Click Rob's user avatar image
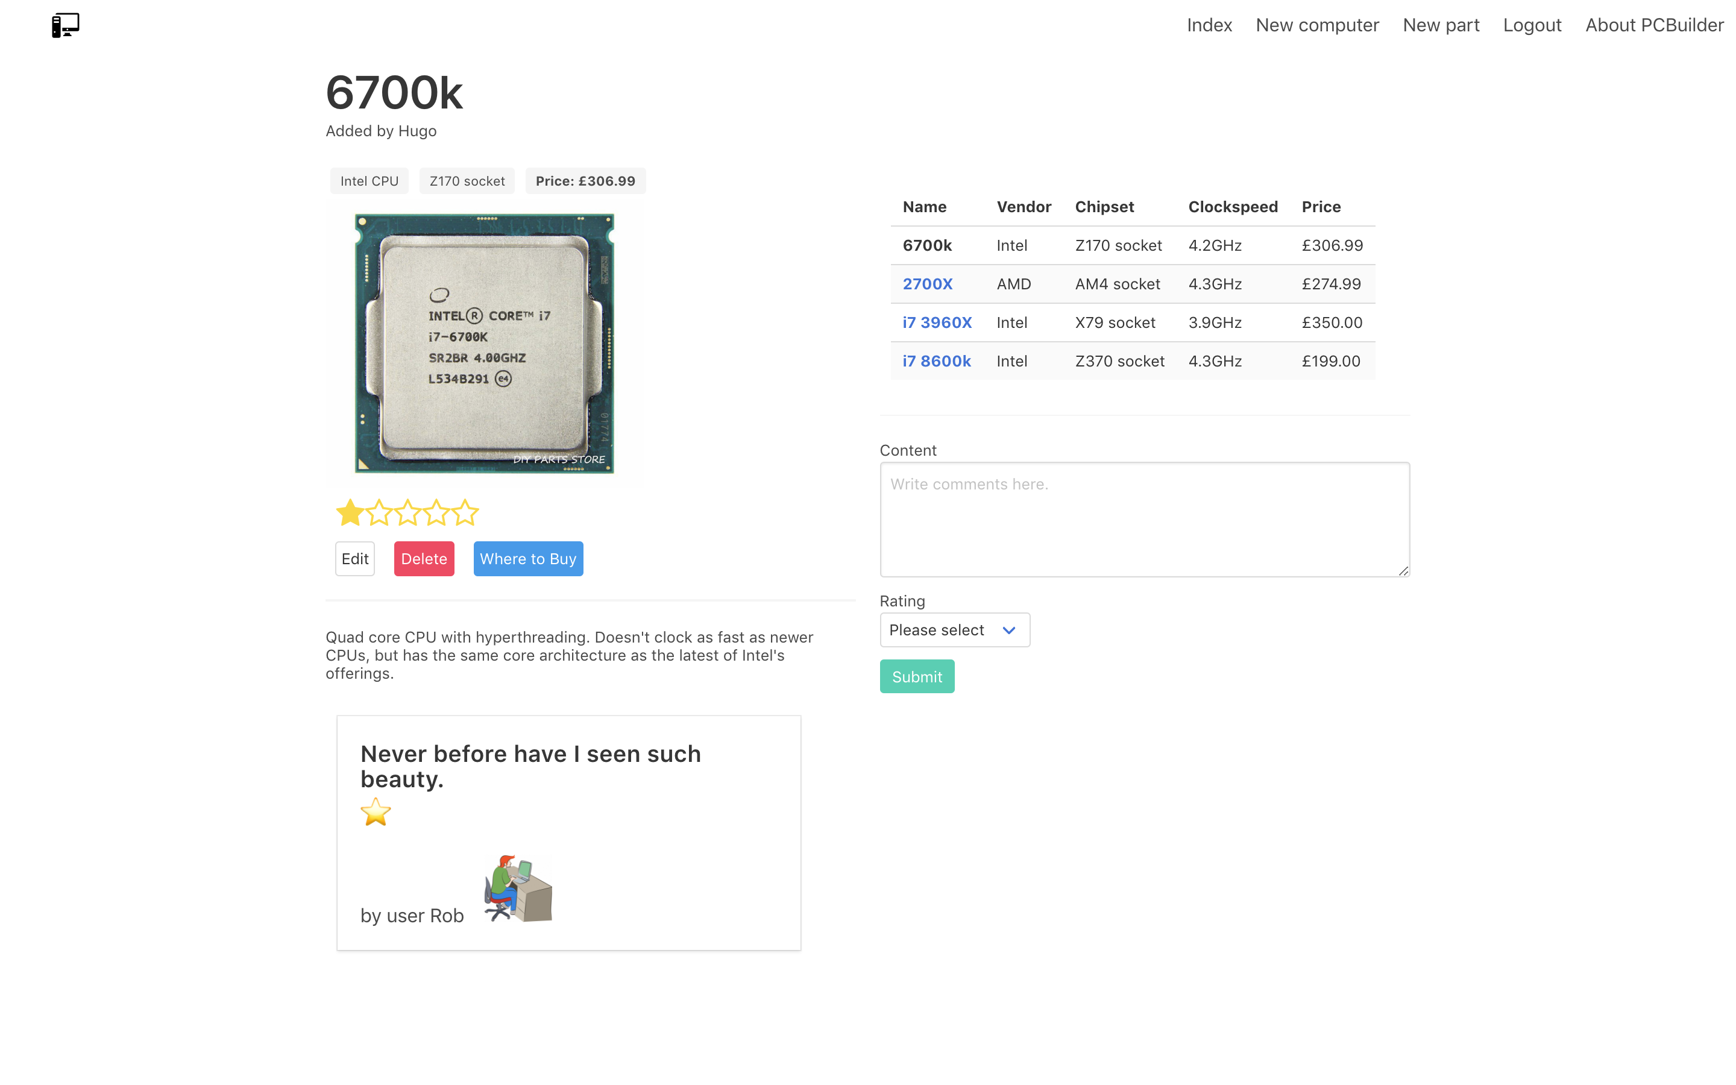 point(518,888)
